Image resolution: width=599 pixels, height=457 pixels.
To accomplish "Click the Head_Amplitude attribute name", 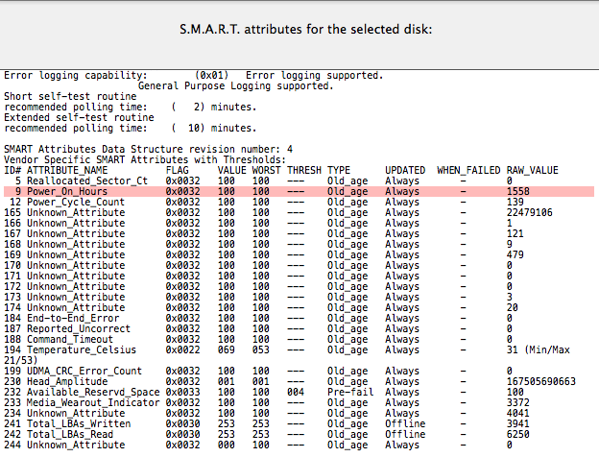I will [x=67, y=382].
